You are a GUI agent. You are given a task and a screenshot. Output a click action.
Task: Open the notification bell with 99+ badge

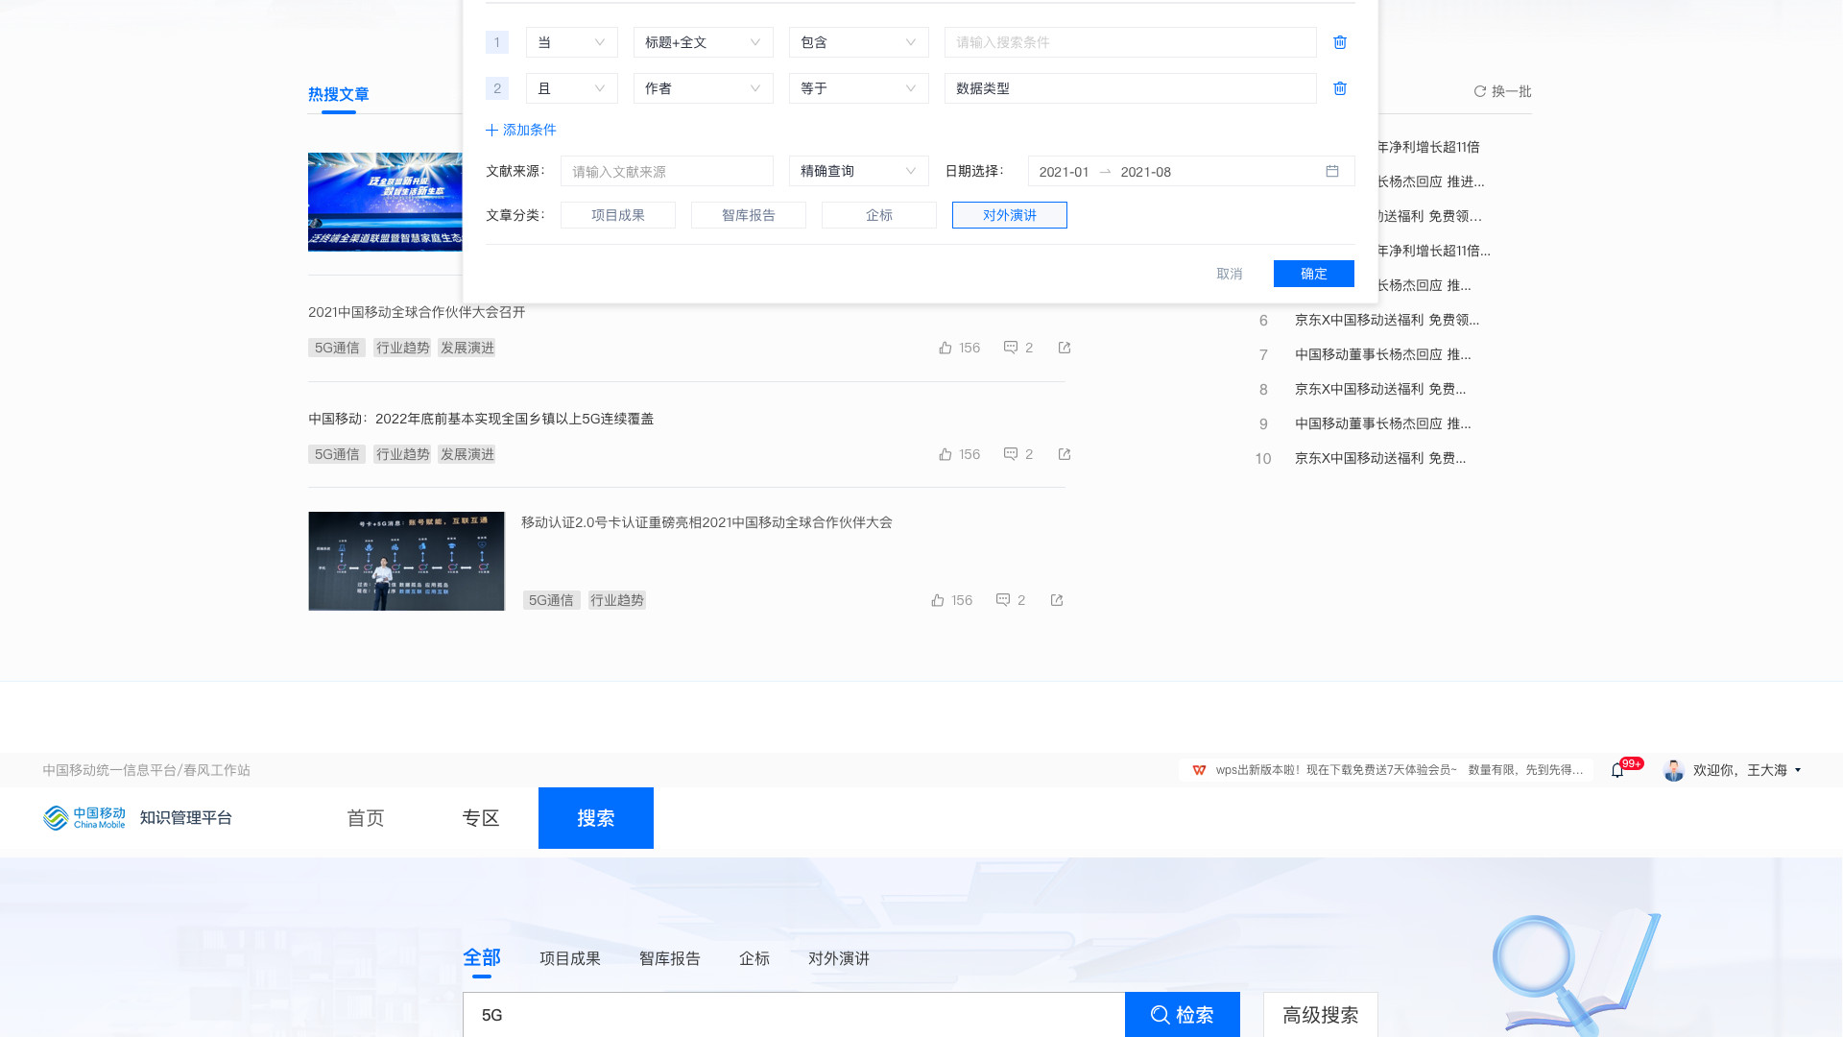click(1616, 769)
